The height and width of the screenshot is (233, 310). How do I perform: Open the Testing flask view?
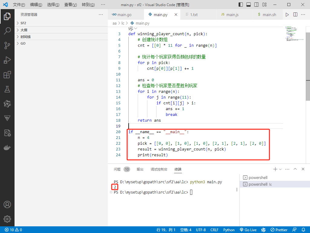pos(7,89)
